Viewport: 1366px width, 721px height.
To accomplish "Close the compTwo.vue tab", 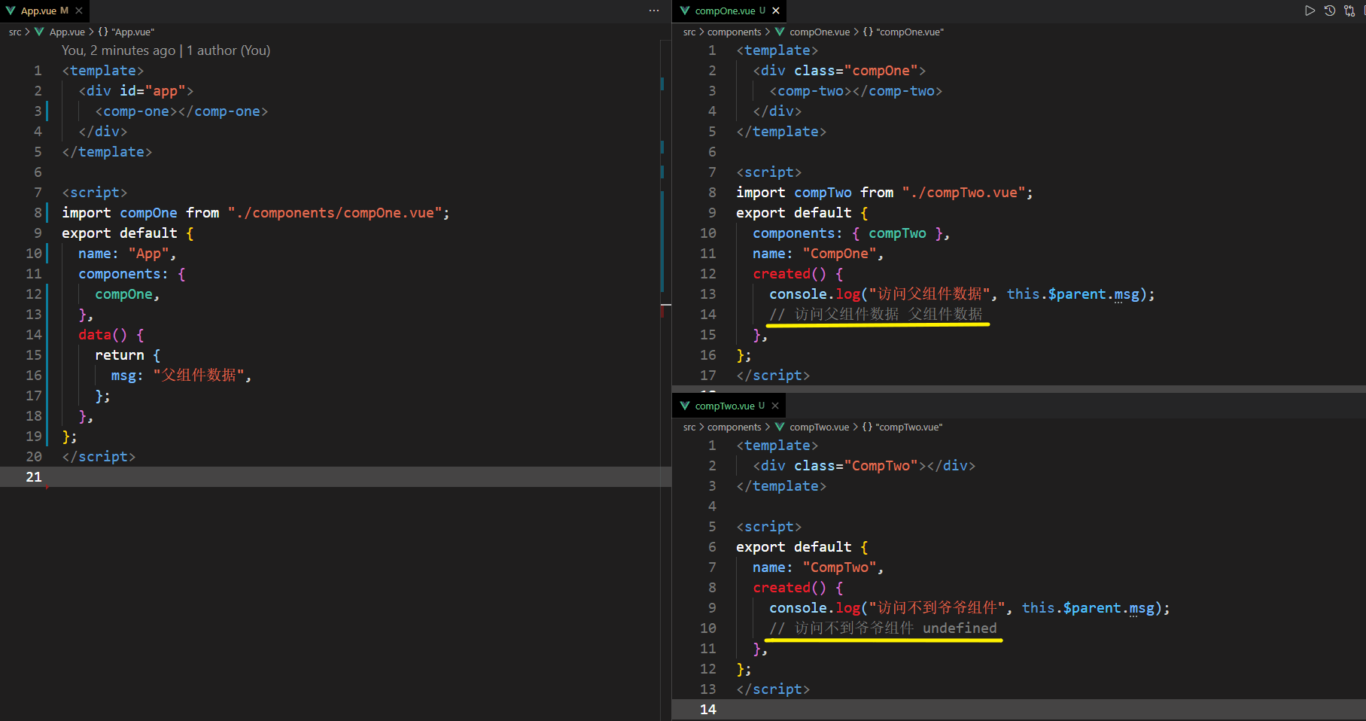I will pyautogui.click(x=775, y=406).
